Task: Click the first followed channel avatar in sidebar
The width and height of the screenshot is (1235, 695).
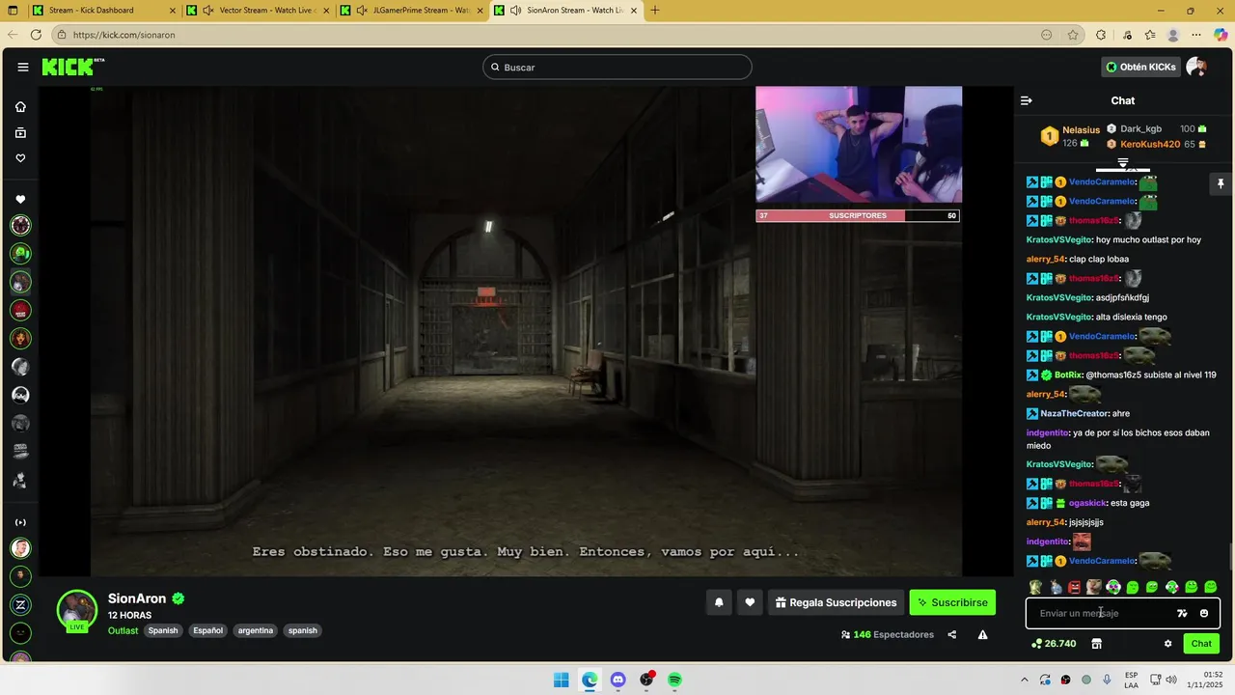Action: [x=20, y=226]
